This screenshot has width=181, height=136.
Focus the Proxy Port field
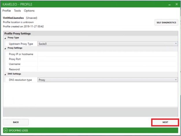[107, 59]
